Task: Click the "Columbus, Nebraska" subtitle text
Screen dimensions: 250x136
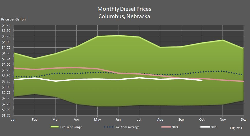Action: pos(124,16)
